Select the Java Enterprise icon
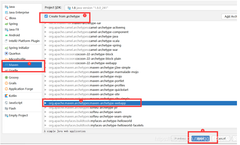The image size is (240, 145). (x=6, y=12)
